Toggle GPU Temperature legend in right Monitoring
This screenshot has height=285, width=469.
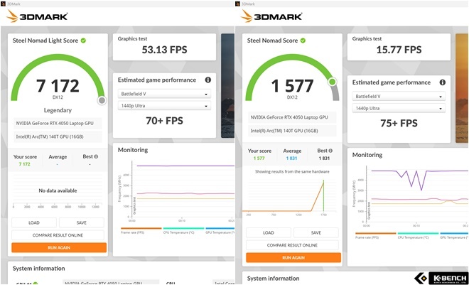(x=454, y=236)
